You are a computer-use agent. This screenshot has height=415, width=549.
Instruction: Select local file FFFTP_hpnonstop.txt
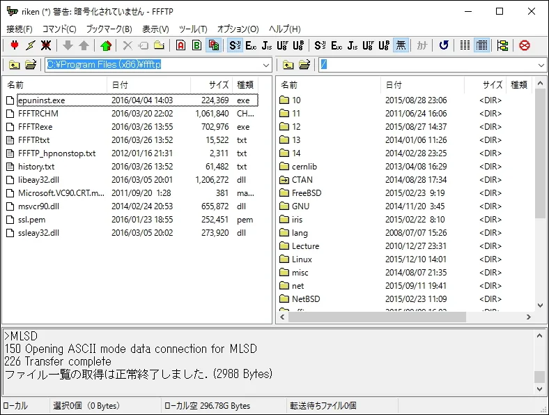pyautogui.click(x=56, y=153)
